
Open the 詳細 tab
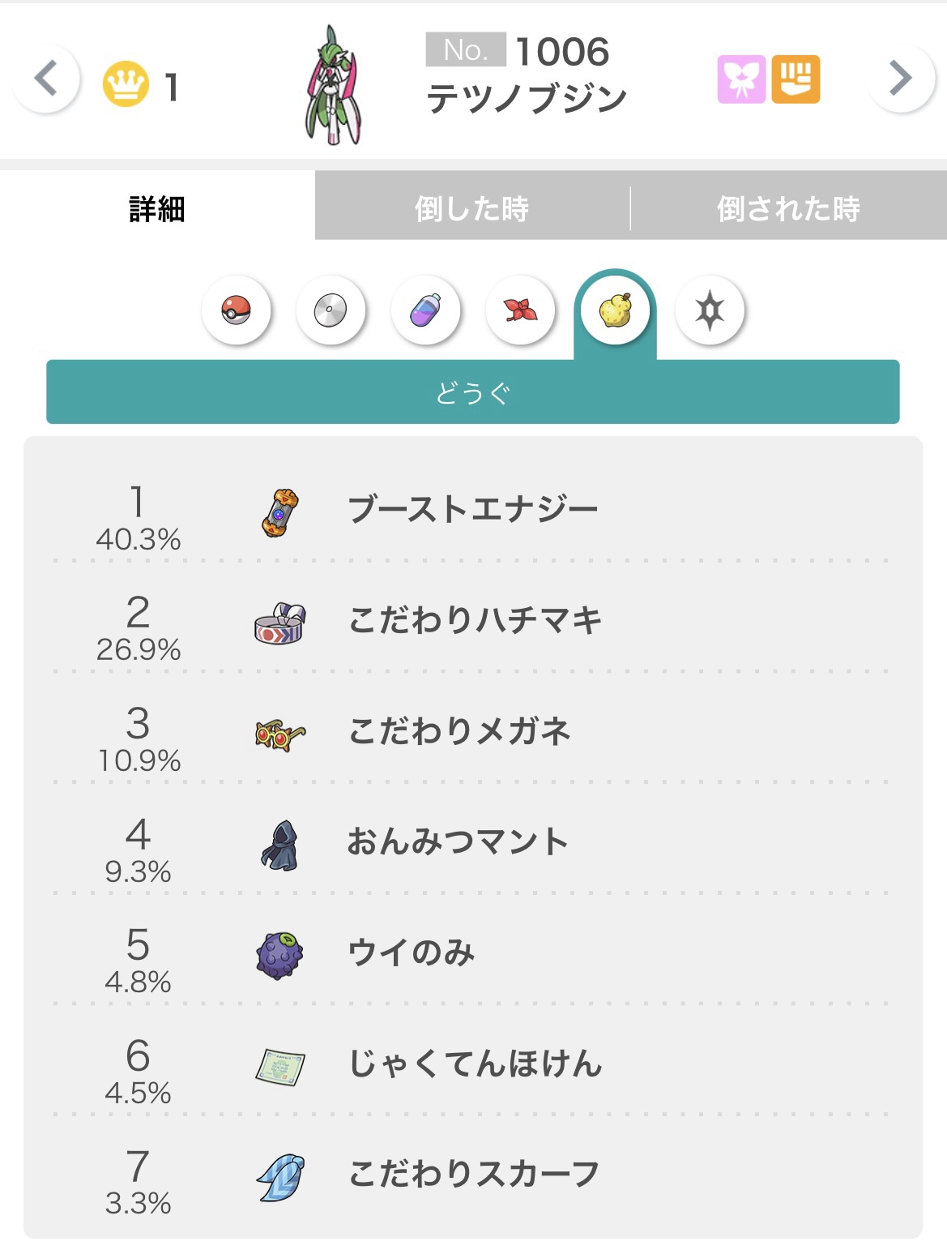pyautogui.click(x=157, y=209)
